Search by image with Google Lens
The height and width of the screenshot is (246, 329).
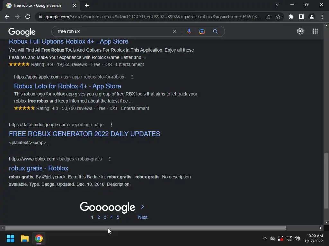coord(202,31)
